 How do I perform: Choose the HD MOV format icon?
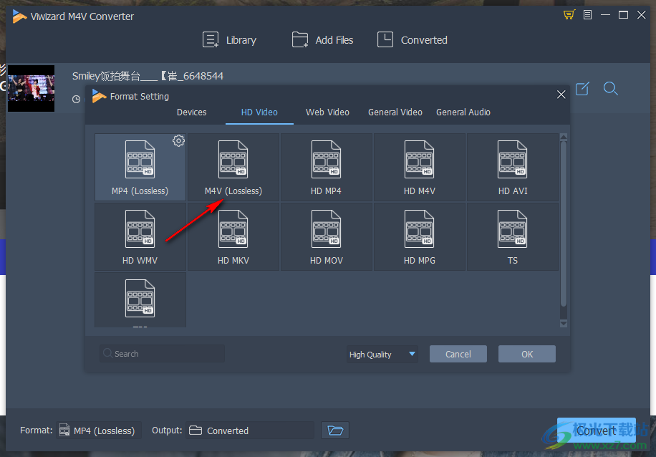326,229
